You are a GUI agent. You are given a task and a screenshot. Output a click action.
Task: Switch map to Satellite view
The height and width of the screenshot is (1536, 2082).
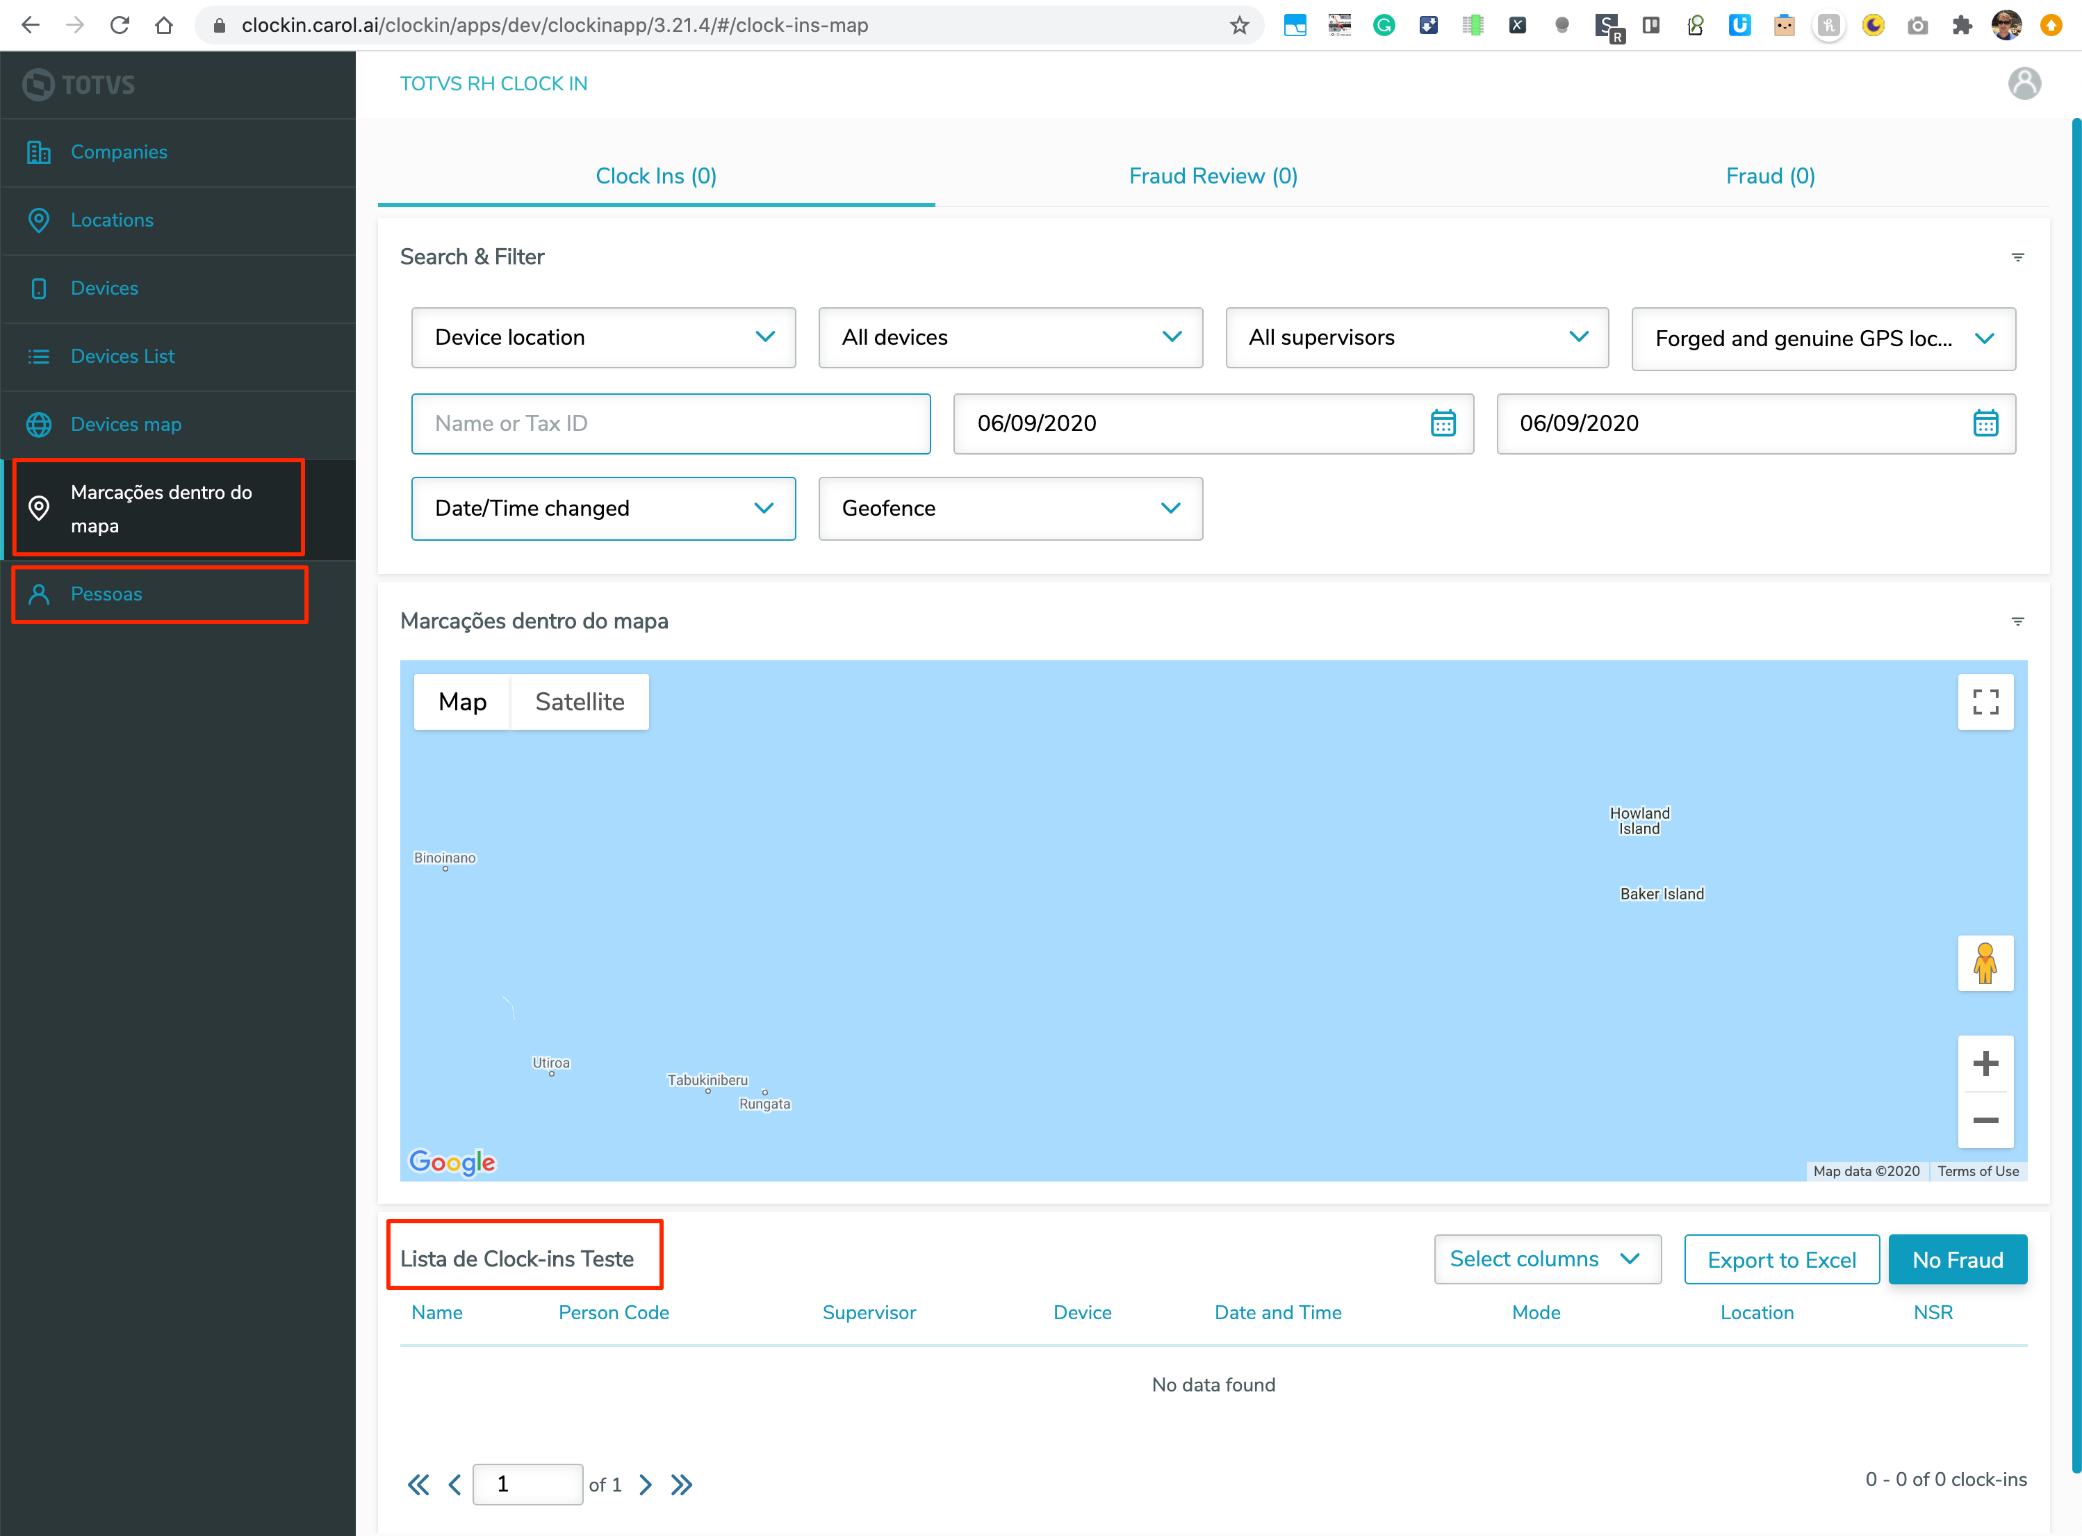[579, 702]
